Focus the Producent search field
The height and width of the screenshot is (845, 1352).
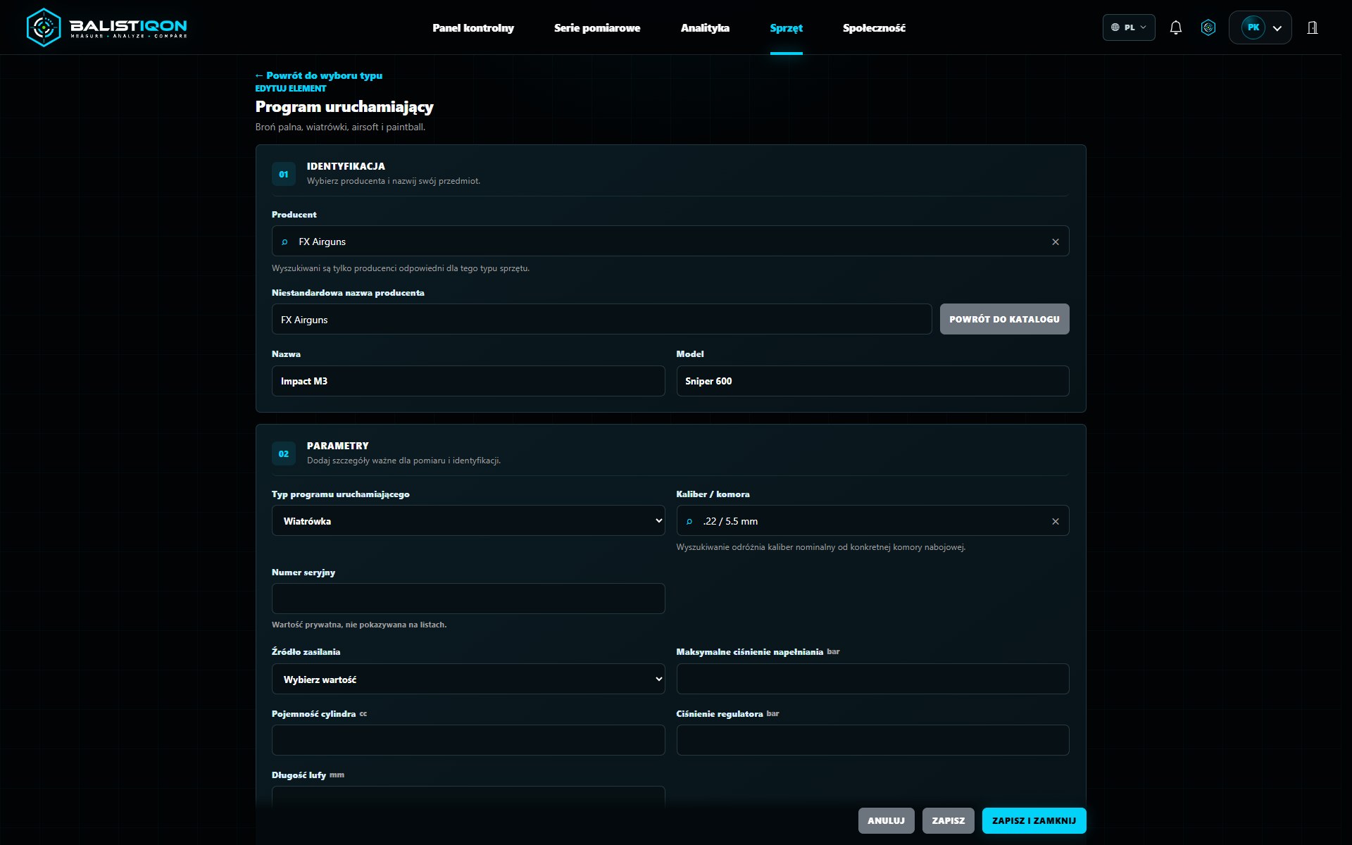click(670, 241)
